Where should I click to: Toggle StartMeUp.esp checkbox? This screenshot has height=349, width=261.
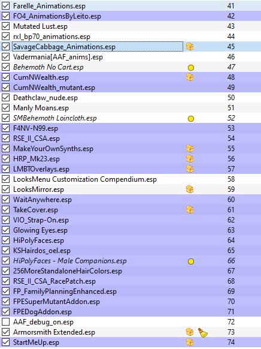click(x=5, y=342)
